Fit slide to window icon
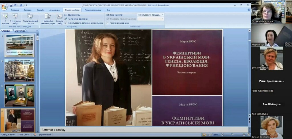Screen dimensions: 292x139 [248, 134]
